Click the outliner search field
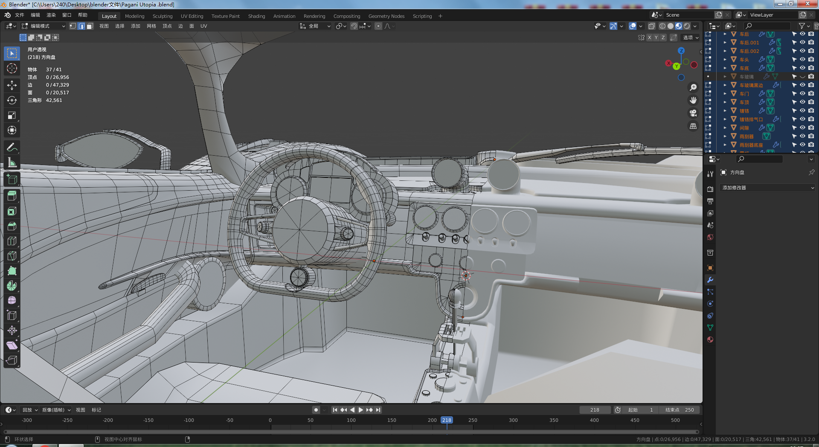This screenshot has width=819, height=447. point(767,26)
